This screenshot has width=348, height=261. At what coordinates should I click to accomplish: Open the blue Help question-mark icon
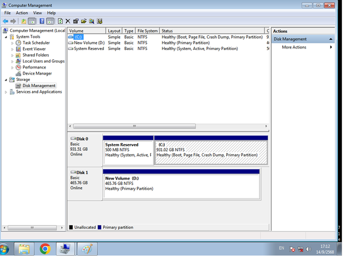point(42,22)
